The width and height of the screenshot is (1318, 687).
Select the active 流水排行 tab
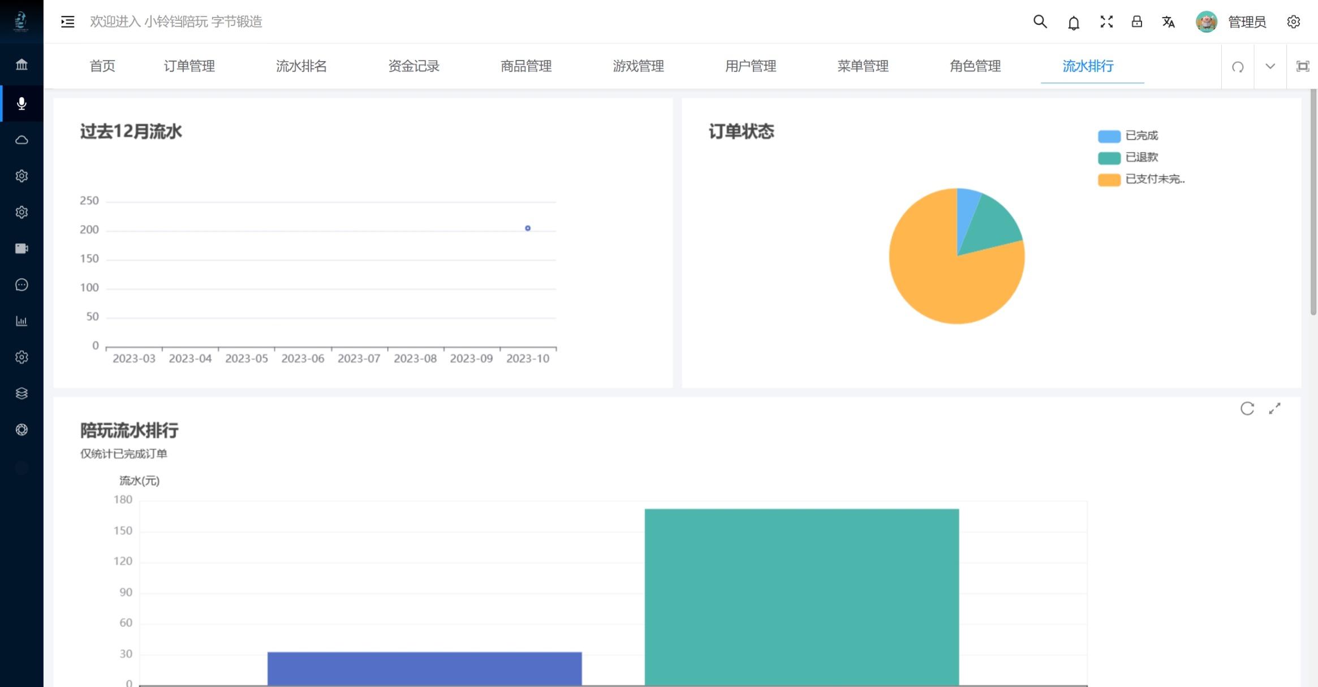(1088, 66)
